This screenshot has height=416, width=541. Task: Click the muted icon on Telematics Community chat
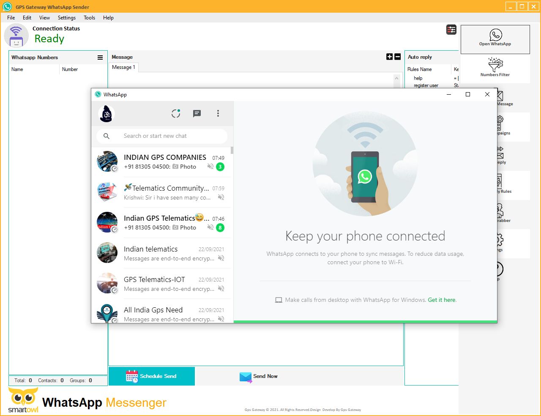pyautogui.click(x=221, y=197)
